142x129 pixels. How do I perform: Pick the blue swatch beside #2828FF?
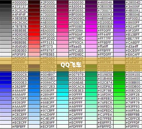(6, 86)
